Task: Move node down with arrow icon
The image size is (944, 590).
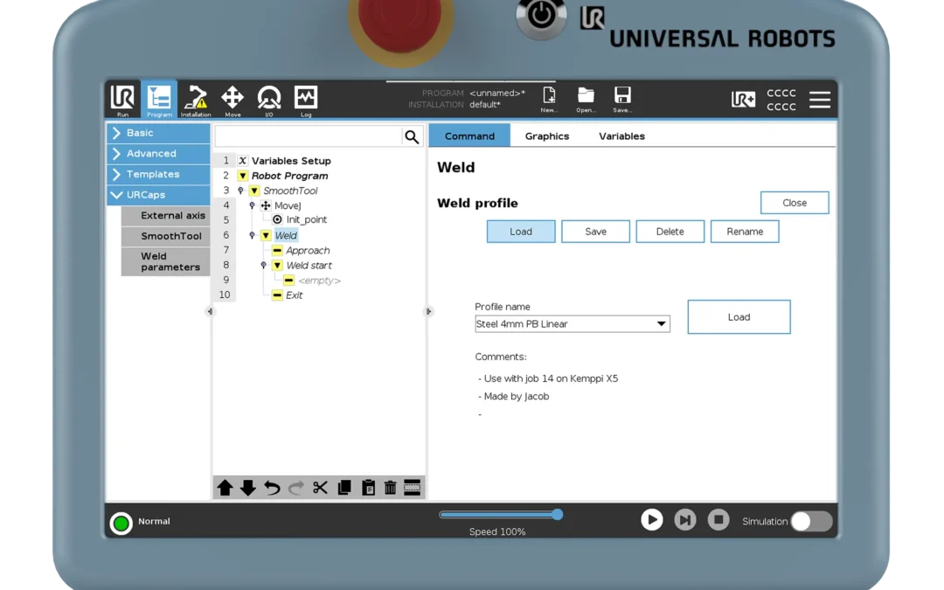Action: 248,488
